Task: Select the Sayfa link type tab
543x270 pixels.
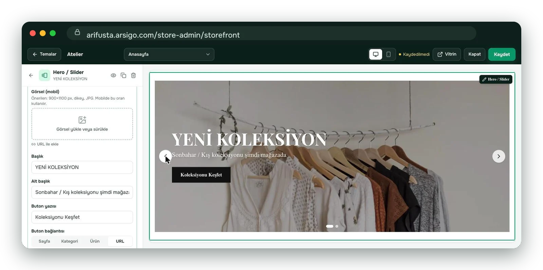Action: (44, 241)
